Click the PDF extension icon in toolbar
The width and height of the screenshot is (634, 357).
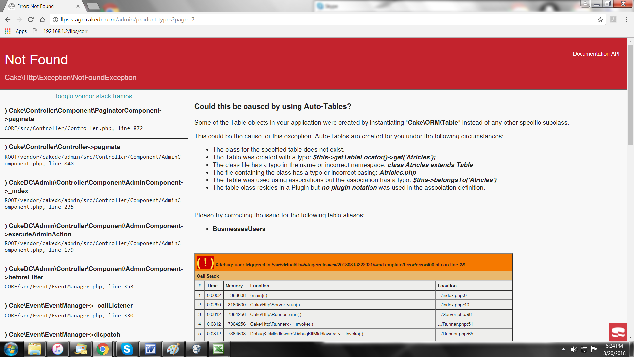(x=613, y=20)
